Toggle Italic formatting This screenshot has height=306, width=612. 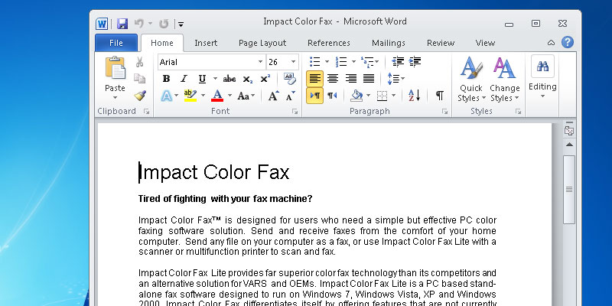(184, 79)
